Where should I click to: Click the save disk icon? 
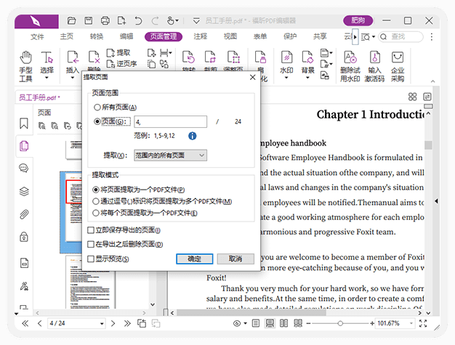click(x=88, y=20)
